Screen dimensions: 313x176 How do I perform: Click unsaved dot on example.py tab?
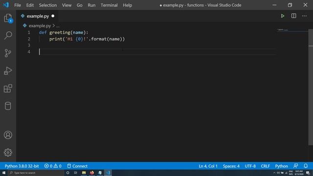click(x=53, y=16)
